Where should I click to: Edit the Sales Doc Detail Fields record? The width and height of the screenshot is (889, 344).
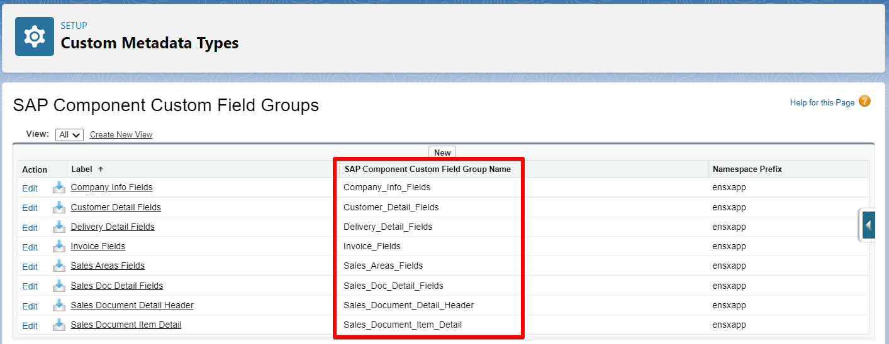tap(30, 286)
